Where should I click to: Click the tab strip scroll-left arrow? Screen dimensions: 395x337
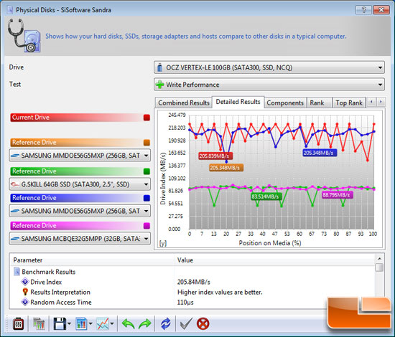(x=371, y=102)
